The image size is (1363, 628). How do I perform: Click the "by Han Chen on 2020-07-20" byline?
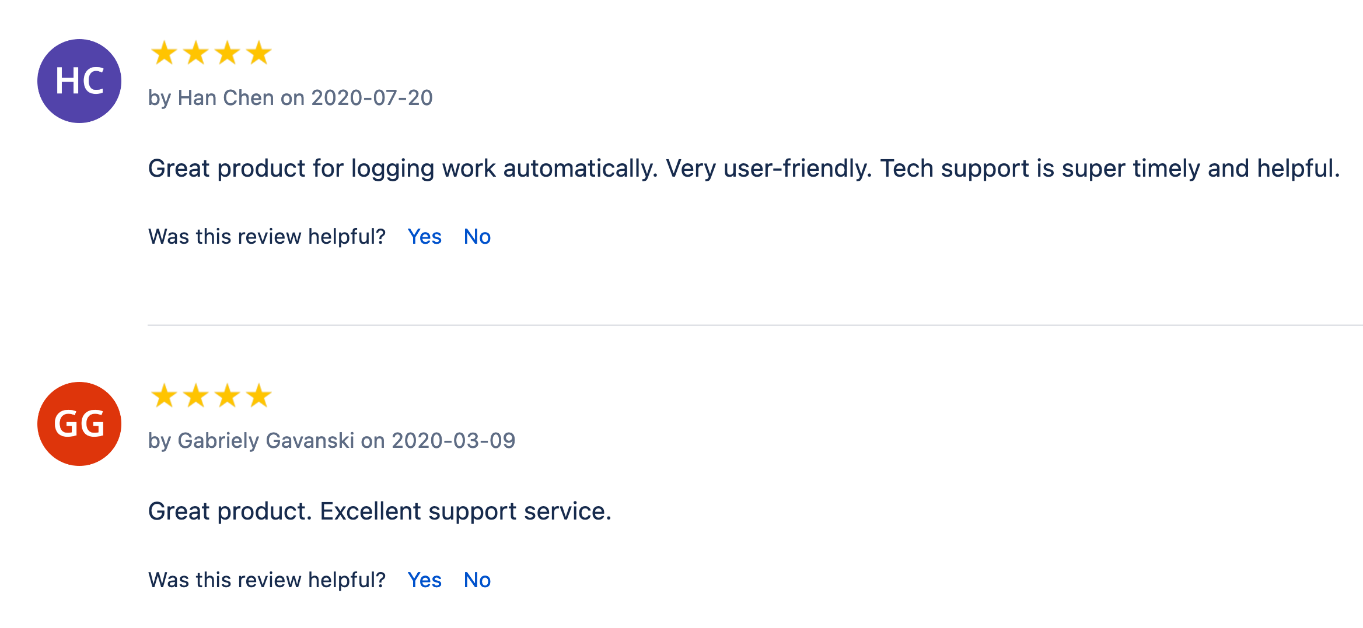point(290,98)
